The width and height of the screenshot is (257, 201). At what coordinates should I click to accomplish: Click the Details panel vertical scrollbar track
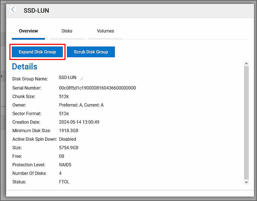pos(246,123)
